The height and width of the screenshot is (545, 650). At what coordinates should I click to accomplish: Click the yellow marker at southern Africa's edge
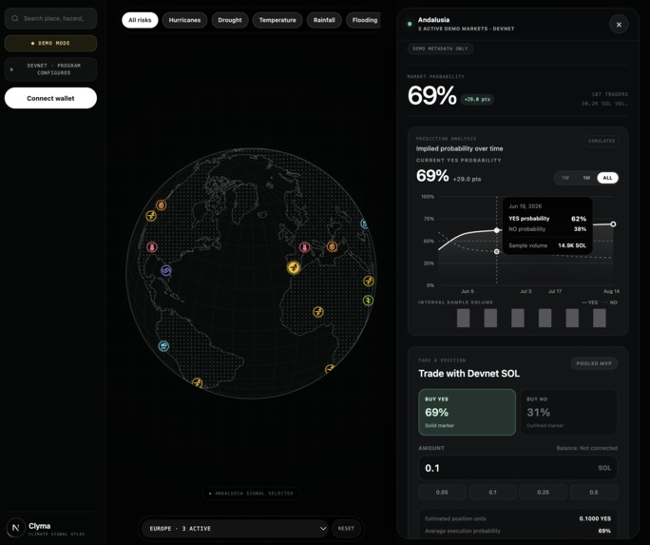click(x=330, y=369)
